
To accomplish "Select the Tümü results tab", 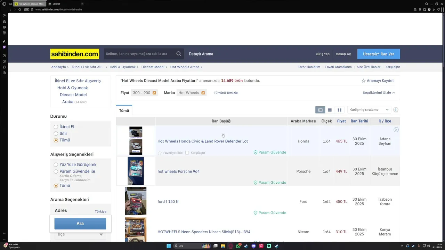I will point(124,110).
